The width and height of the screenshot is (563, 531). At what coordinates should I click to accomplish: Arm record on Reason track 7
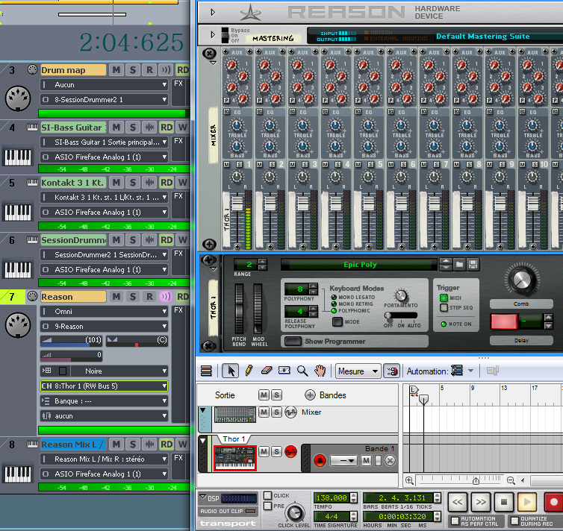149,297
